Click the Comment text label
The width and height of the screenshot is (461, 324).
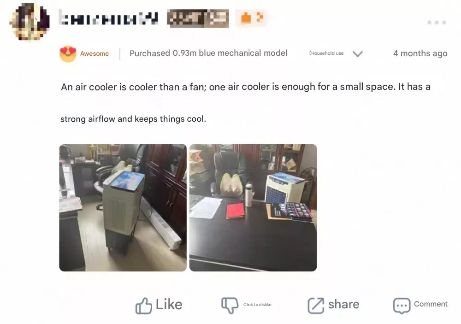(x=431, y=304)
